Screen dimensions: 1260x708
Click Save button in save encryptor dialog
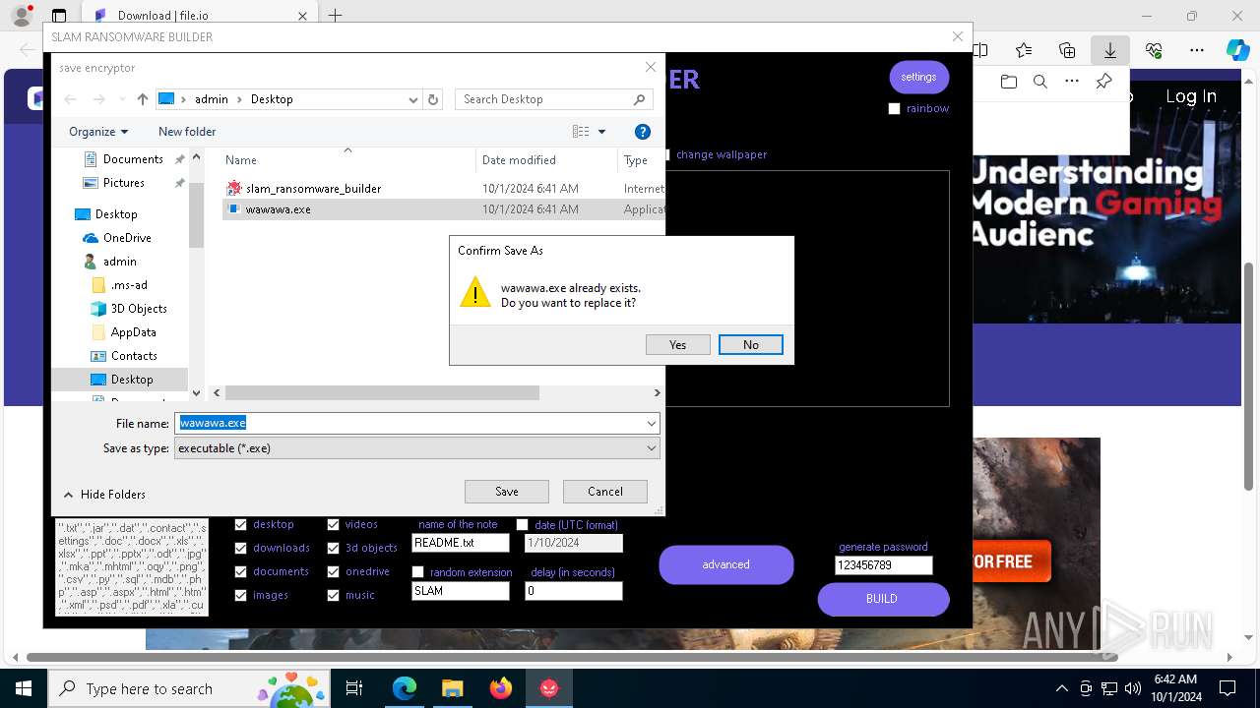[x=507, y=492]
